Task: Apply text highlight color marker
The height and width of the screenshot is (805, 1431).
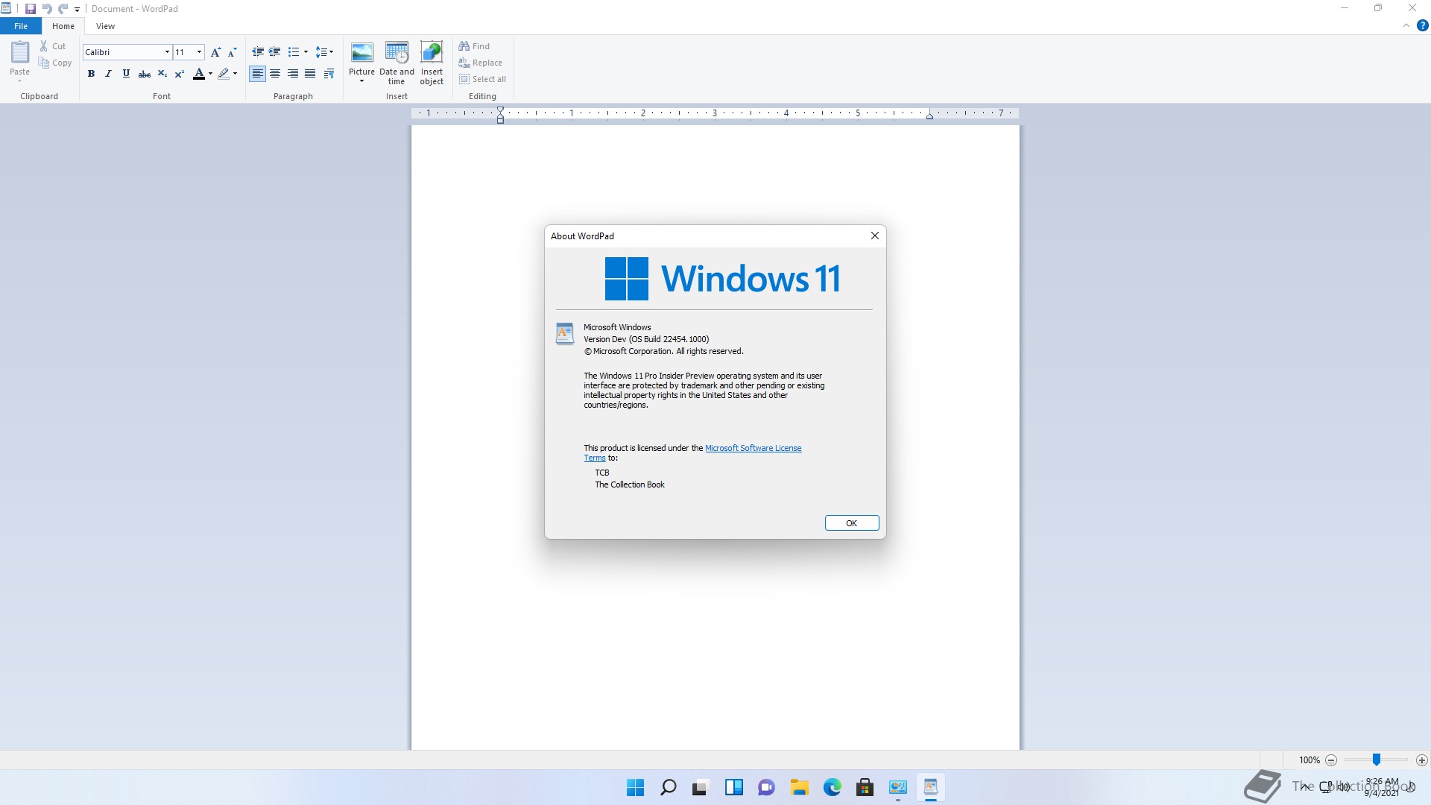Action: click(224, 74)
